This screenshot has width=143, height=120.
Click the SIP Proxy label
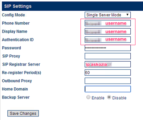[x=11, y=56]
